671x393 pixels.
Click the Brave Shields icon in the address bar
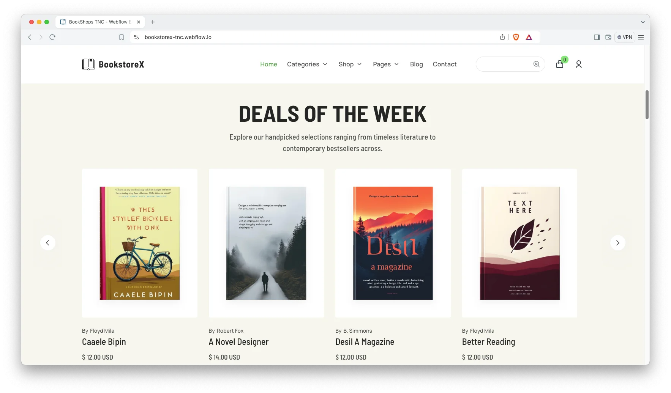516,37
